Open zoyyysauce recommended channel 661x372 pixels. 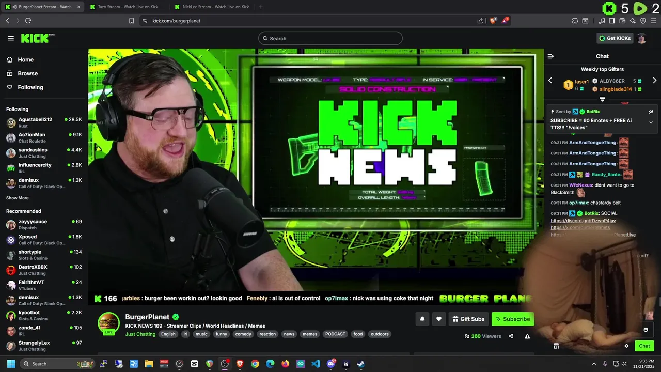coord(44,224)
